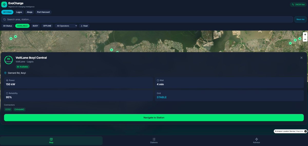Select the CHAdeMO connector tag
Viewport: 308px width, 146px height.
point(20,109)
